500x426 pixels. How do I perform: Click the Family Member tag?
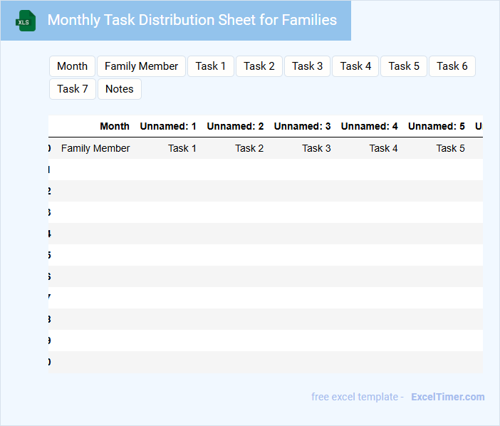pyautogui.click(x=141, y=66)
